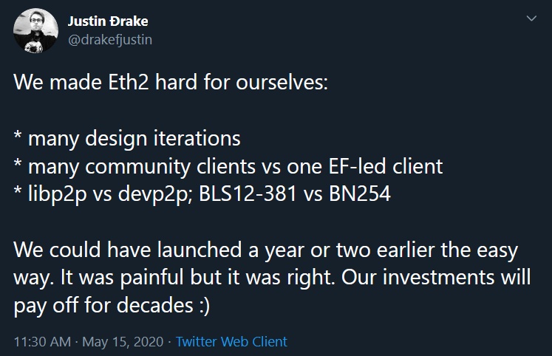Click the 'BN254' text
552x356 pixels.
point(360,194)
